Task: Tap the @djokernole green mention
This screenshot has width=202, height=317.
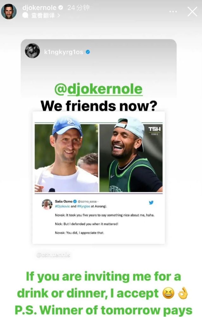Action: click(98, 89)
